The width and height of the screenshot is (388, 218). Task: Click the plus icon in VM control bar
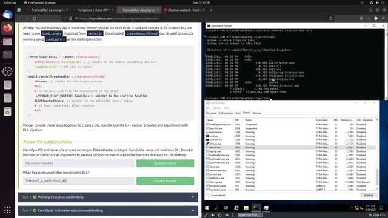click(x=213, y=215)
